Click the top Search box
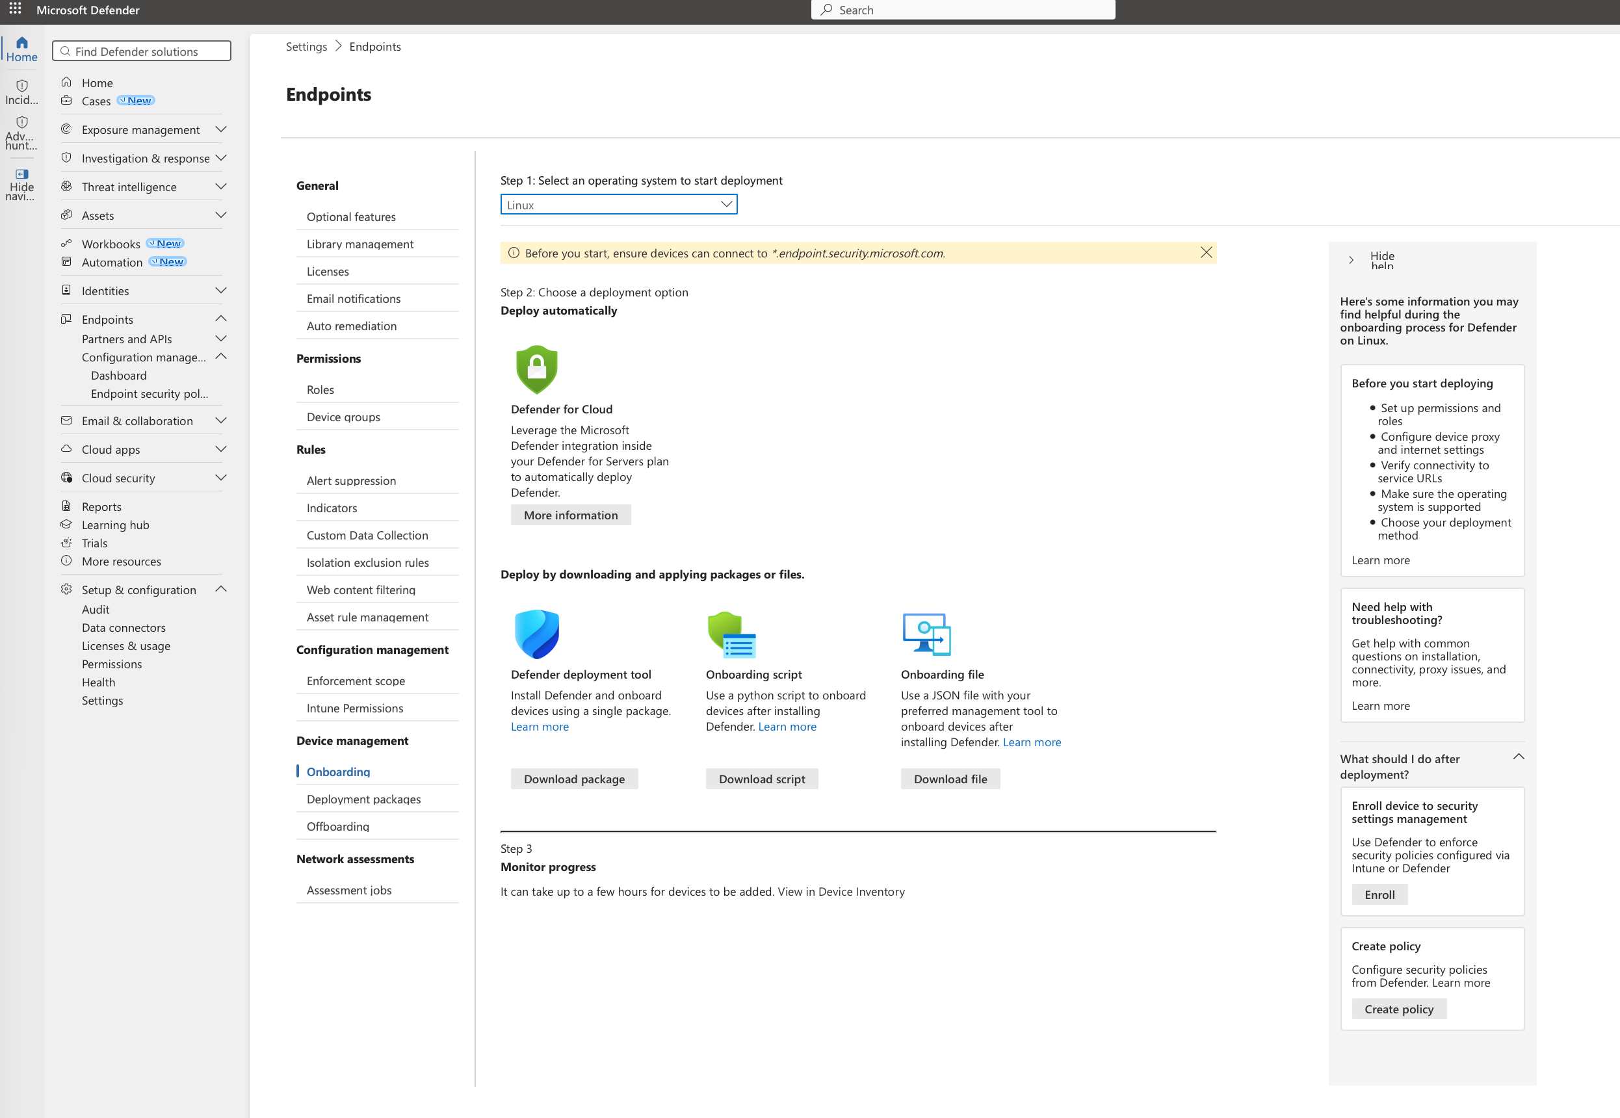Image resolution: width=1620 pixels, height=1118 pixels. click(963, 10)
